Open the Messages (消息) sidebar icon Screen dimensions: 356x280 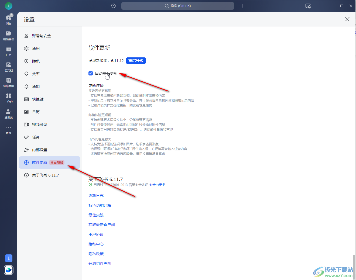9,19
